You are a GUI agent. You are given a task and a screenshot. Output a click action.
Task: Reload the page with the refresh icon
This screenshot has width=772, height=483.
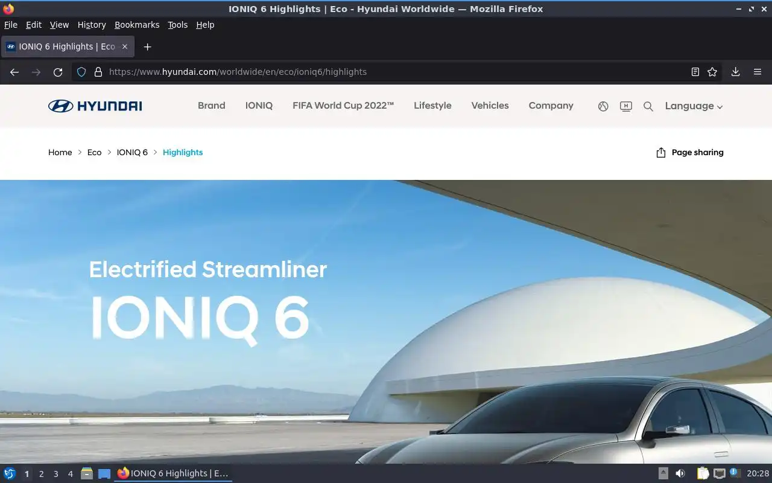click(x=58, y=72)
